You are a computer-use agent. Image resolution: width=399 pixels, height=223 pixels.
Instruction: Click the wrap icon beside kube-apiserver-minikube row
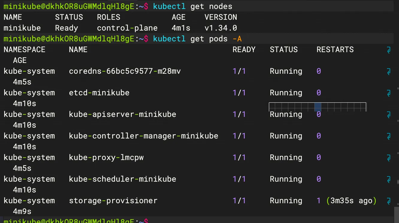click(x=389, y=115)
